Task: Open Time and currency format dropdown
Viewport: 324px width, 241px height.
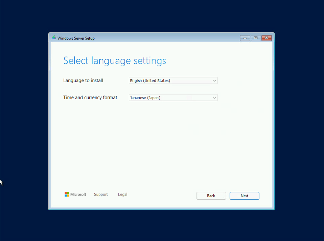Action: tap(173, 97)
